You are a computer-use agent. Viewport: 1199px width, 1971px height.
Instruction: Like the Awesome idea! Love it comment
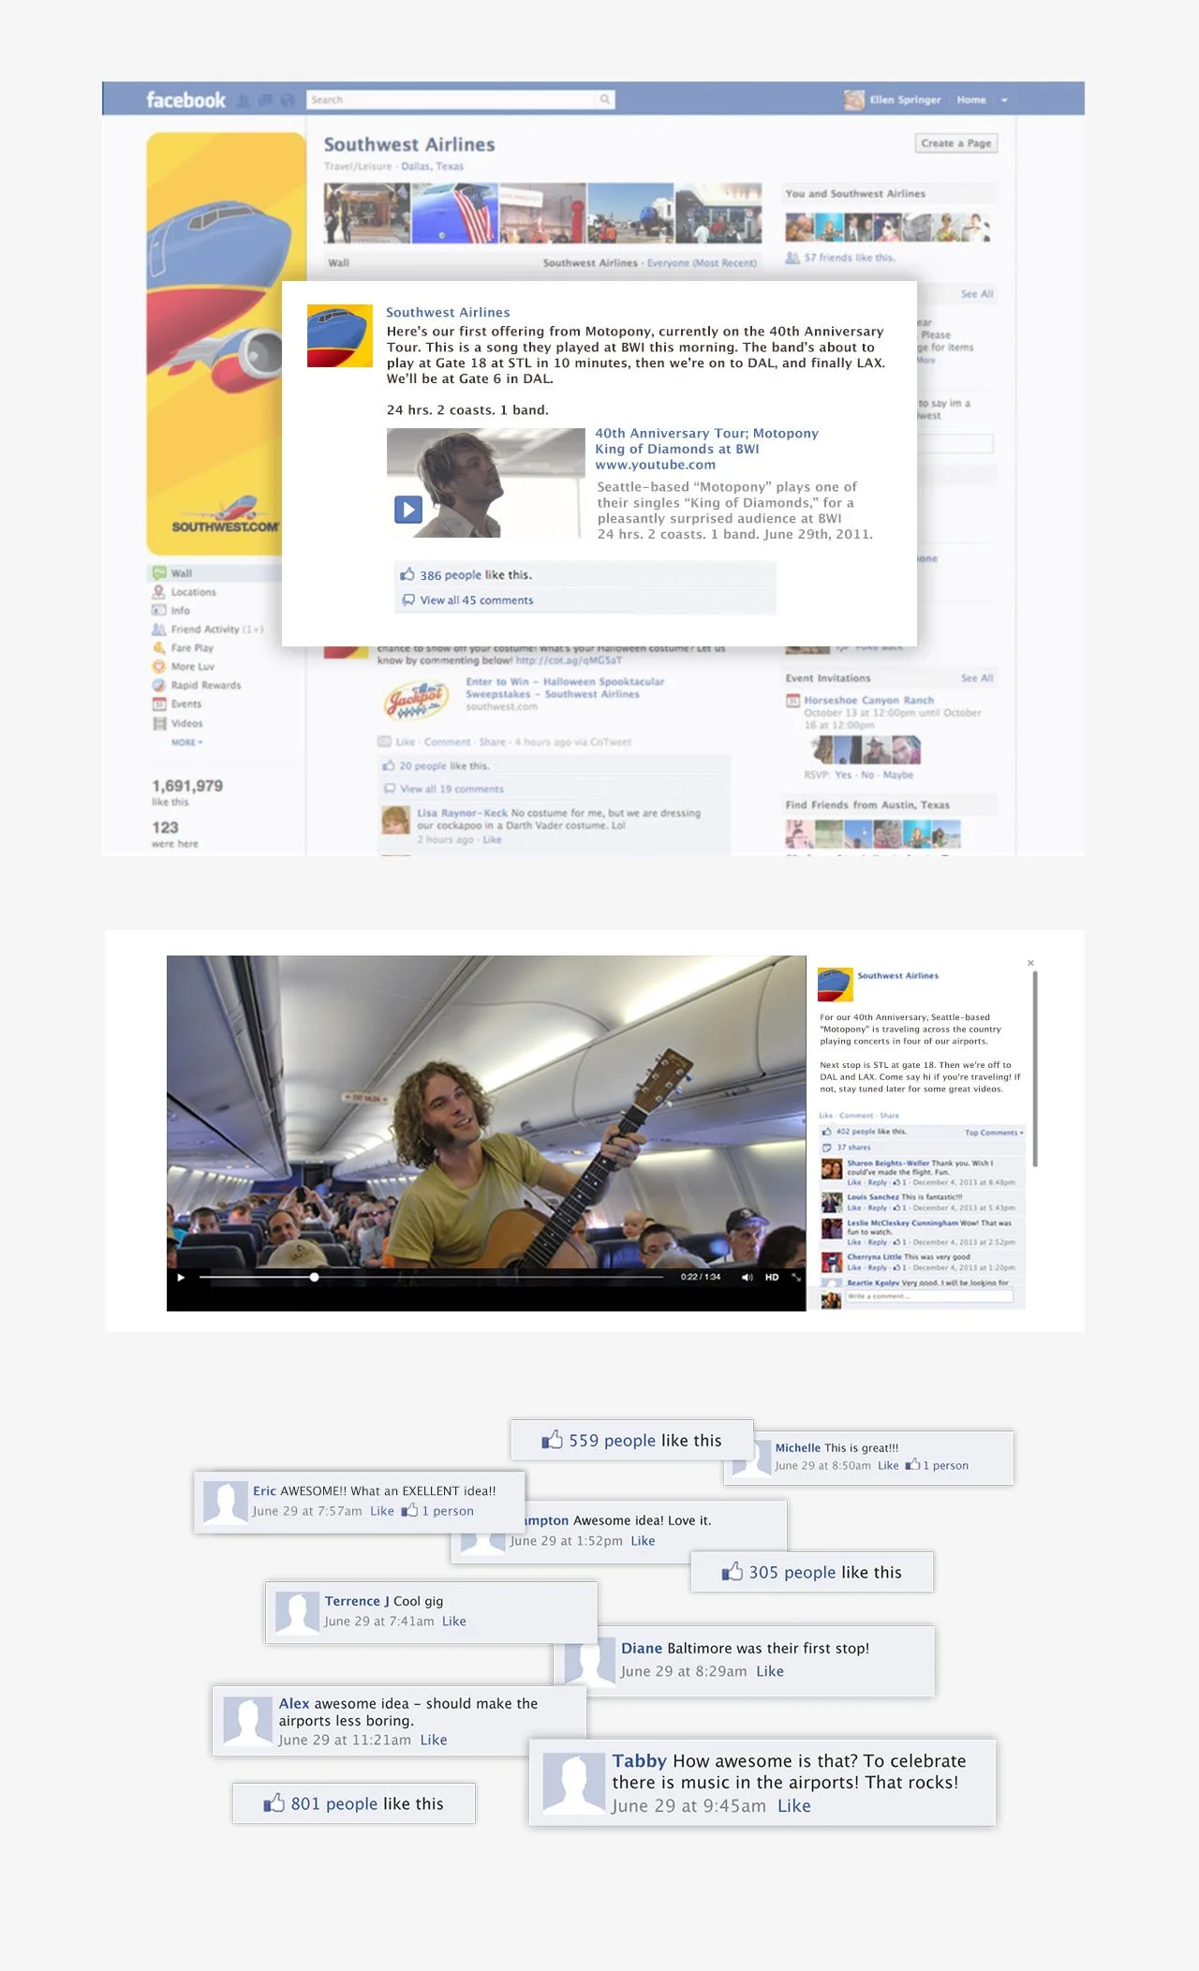pos(643,1541)
